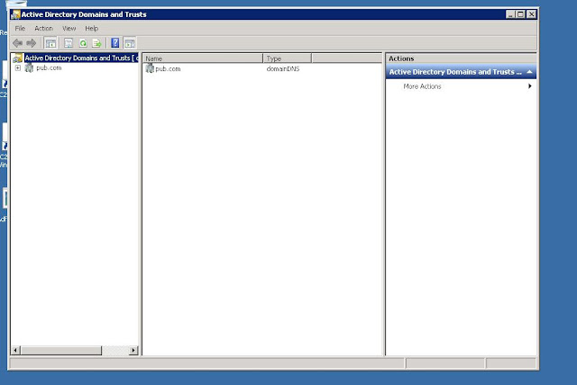This screenshot has width=577, height=385.
Task: Open the More Actions submenu arrow
Action: click(x=530, y=86)
